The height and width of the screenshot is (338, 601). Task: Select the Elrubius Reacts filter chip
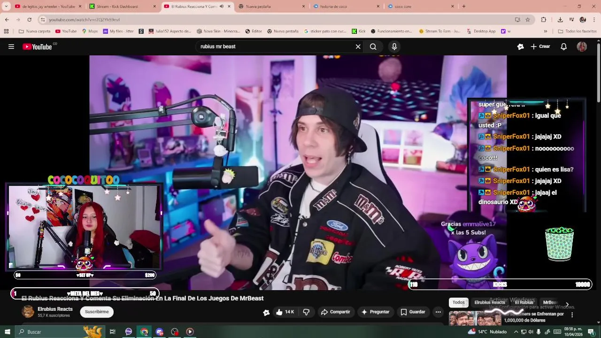[489, 302]
